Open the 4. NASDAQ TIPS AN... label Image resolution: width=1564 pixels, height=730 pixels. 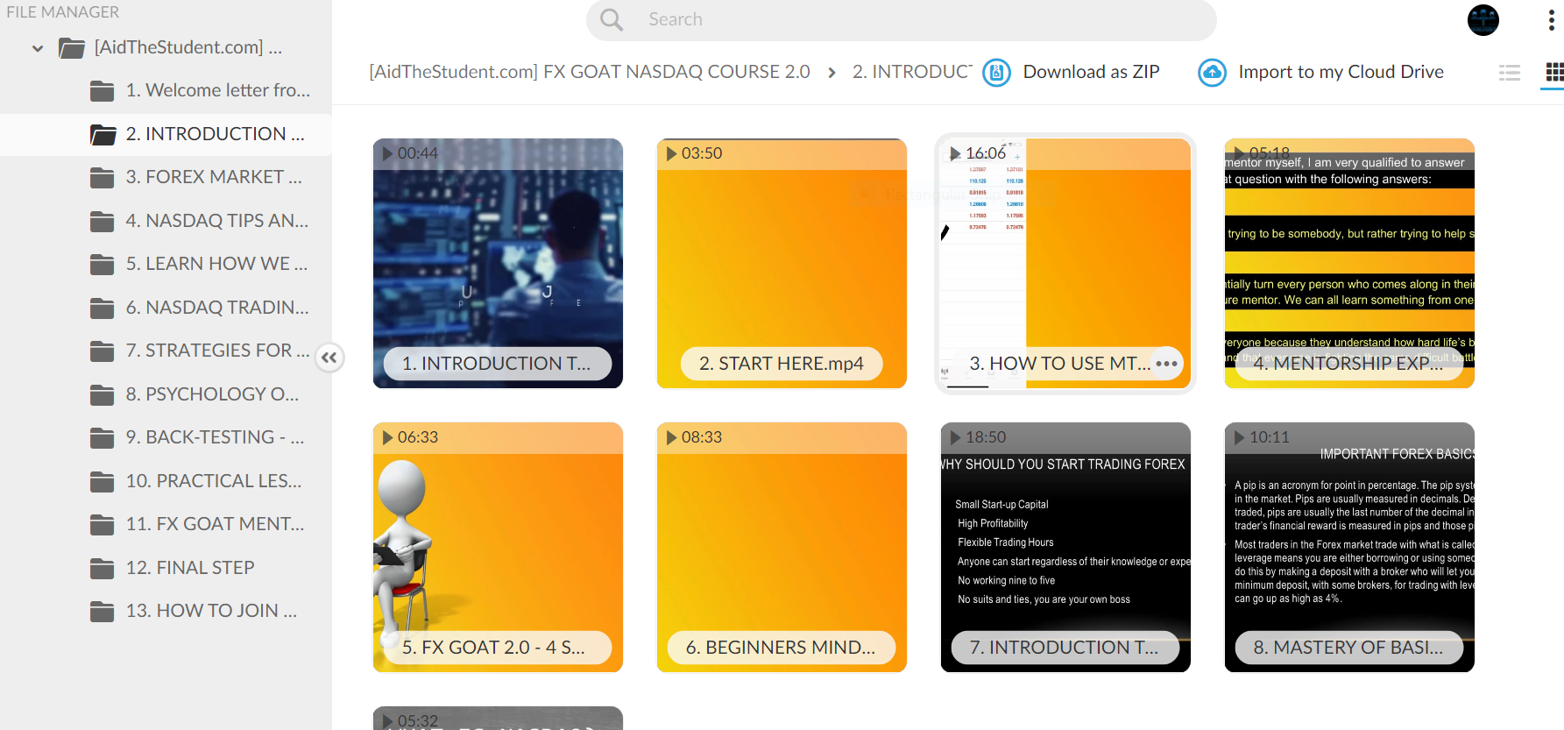point(216,220)
